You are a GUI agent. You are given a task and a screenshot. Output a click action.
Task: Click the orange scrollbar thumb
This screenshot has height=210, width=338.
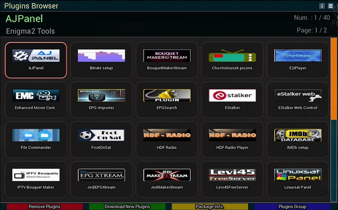coord(334,79)
